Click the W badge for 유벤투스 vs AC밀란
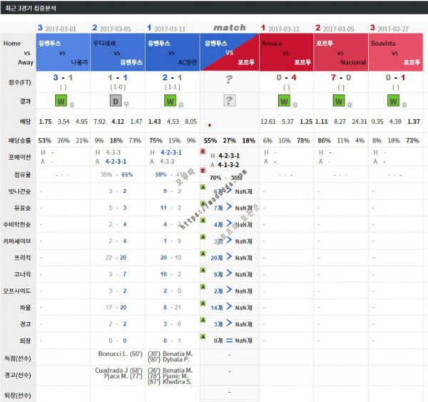This screenshot has height=402, width=428. [170, 101]
